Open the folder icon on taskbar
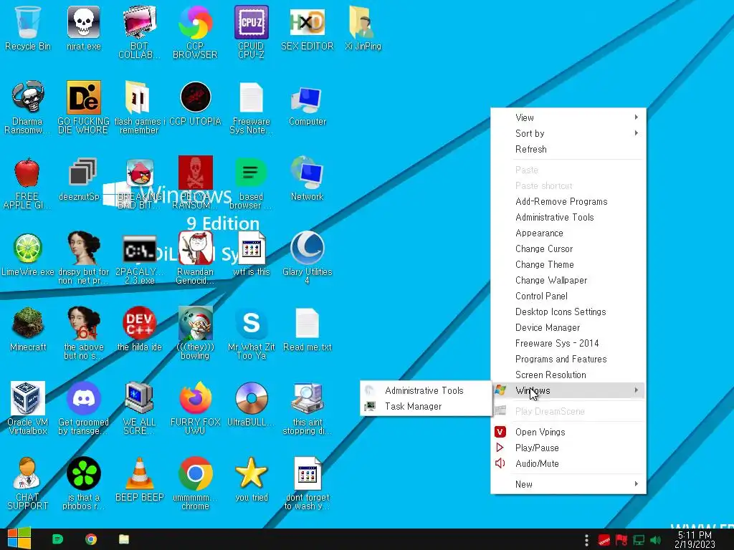The width and height of the screenshot is (734, 550). [123, 539]
